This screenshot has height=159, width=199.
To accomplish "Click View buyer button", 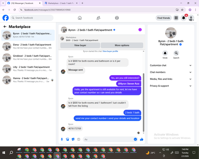I will click(80, 45).
